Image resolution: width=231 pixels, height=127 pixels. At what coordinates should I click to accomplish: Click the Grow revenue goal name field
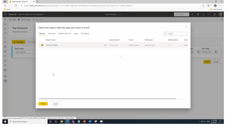[x=25, y=52]
